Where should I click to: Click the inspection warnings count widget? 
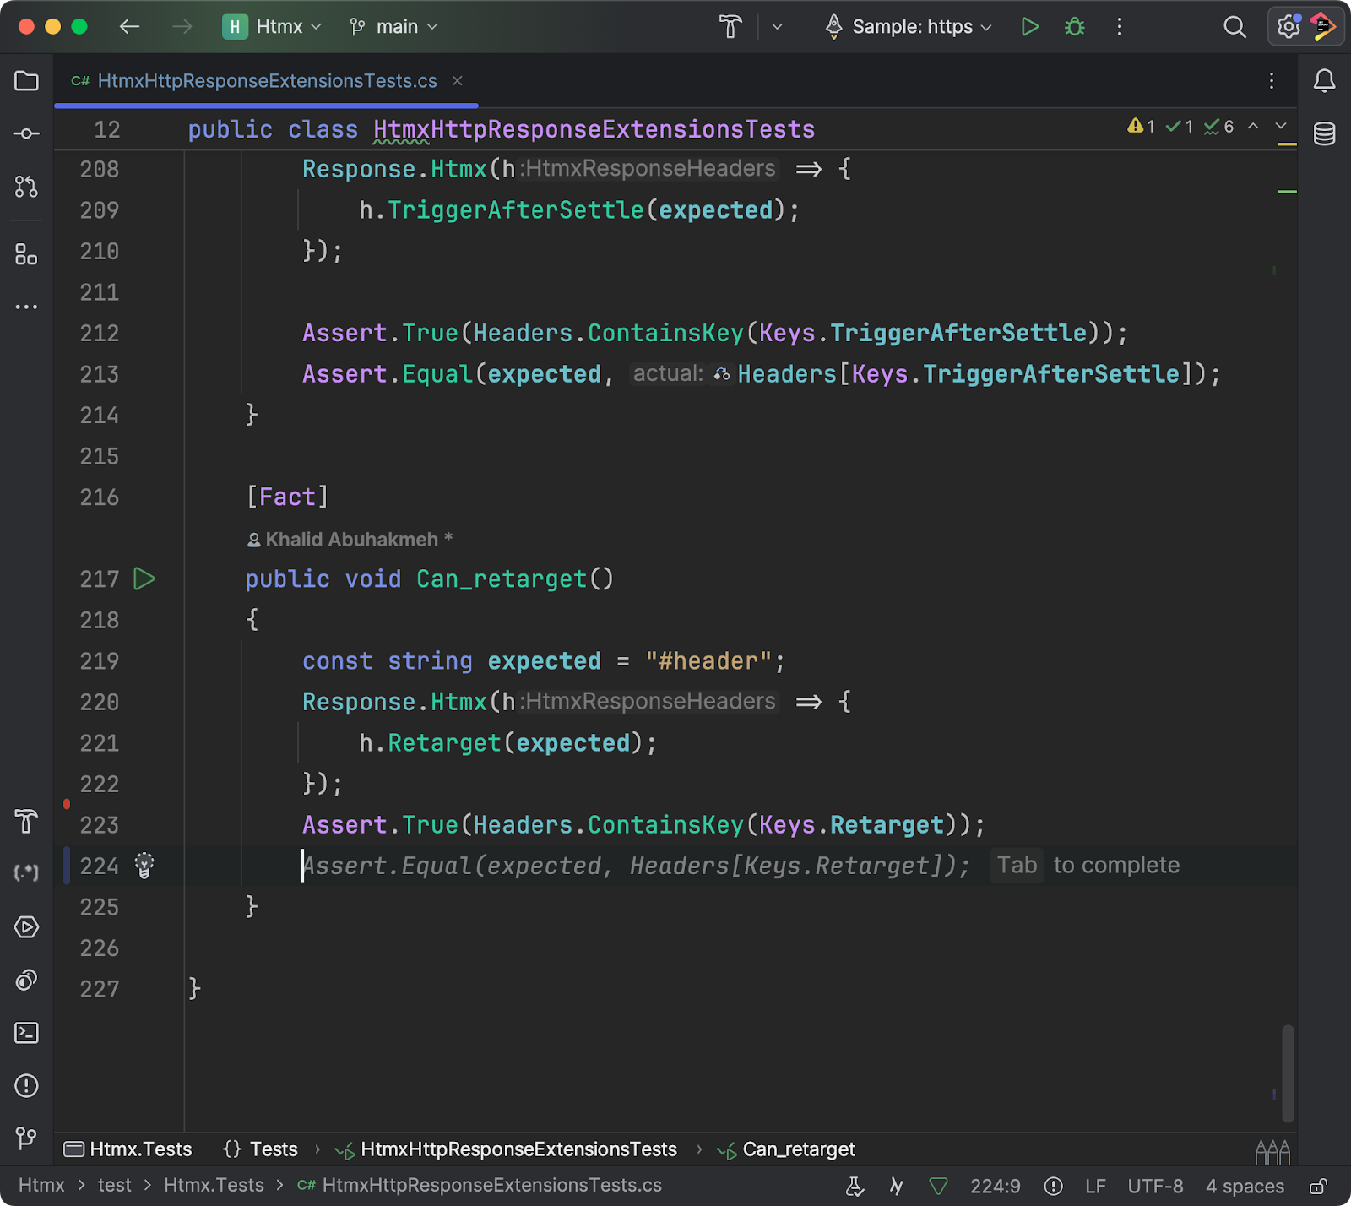(x=1180, y=127)
